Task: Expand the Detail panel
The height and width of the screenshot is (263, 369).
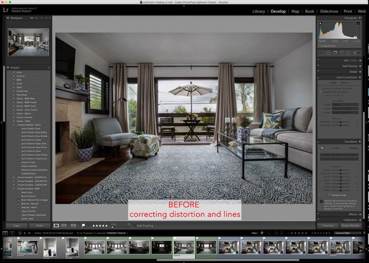Action: 360,72
